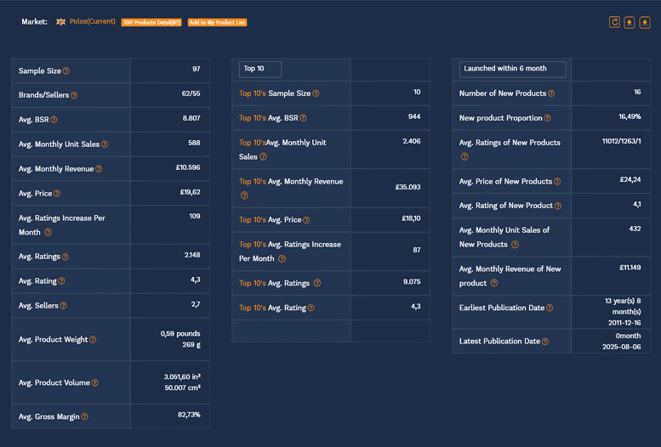Click Top 10's Avg. BSR value 944
The height and width of the screenshot is (447, 661).
414,116
